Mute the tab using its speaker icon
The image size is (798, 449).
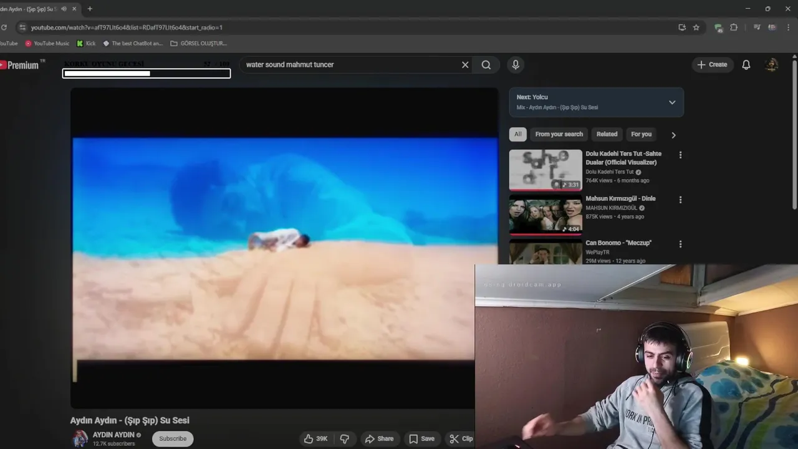coord(64,9)
